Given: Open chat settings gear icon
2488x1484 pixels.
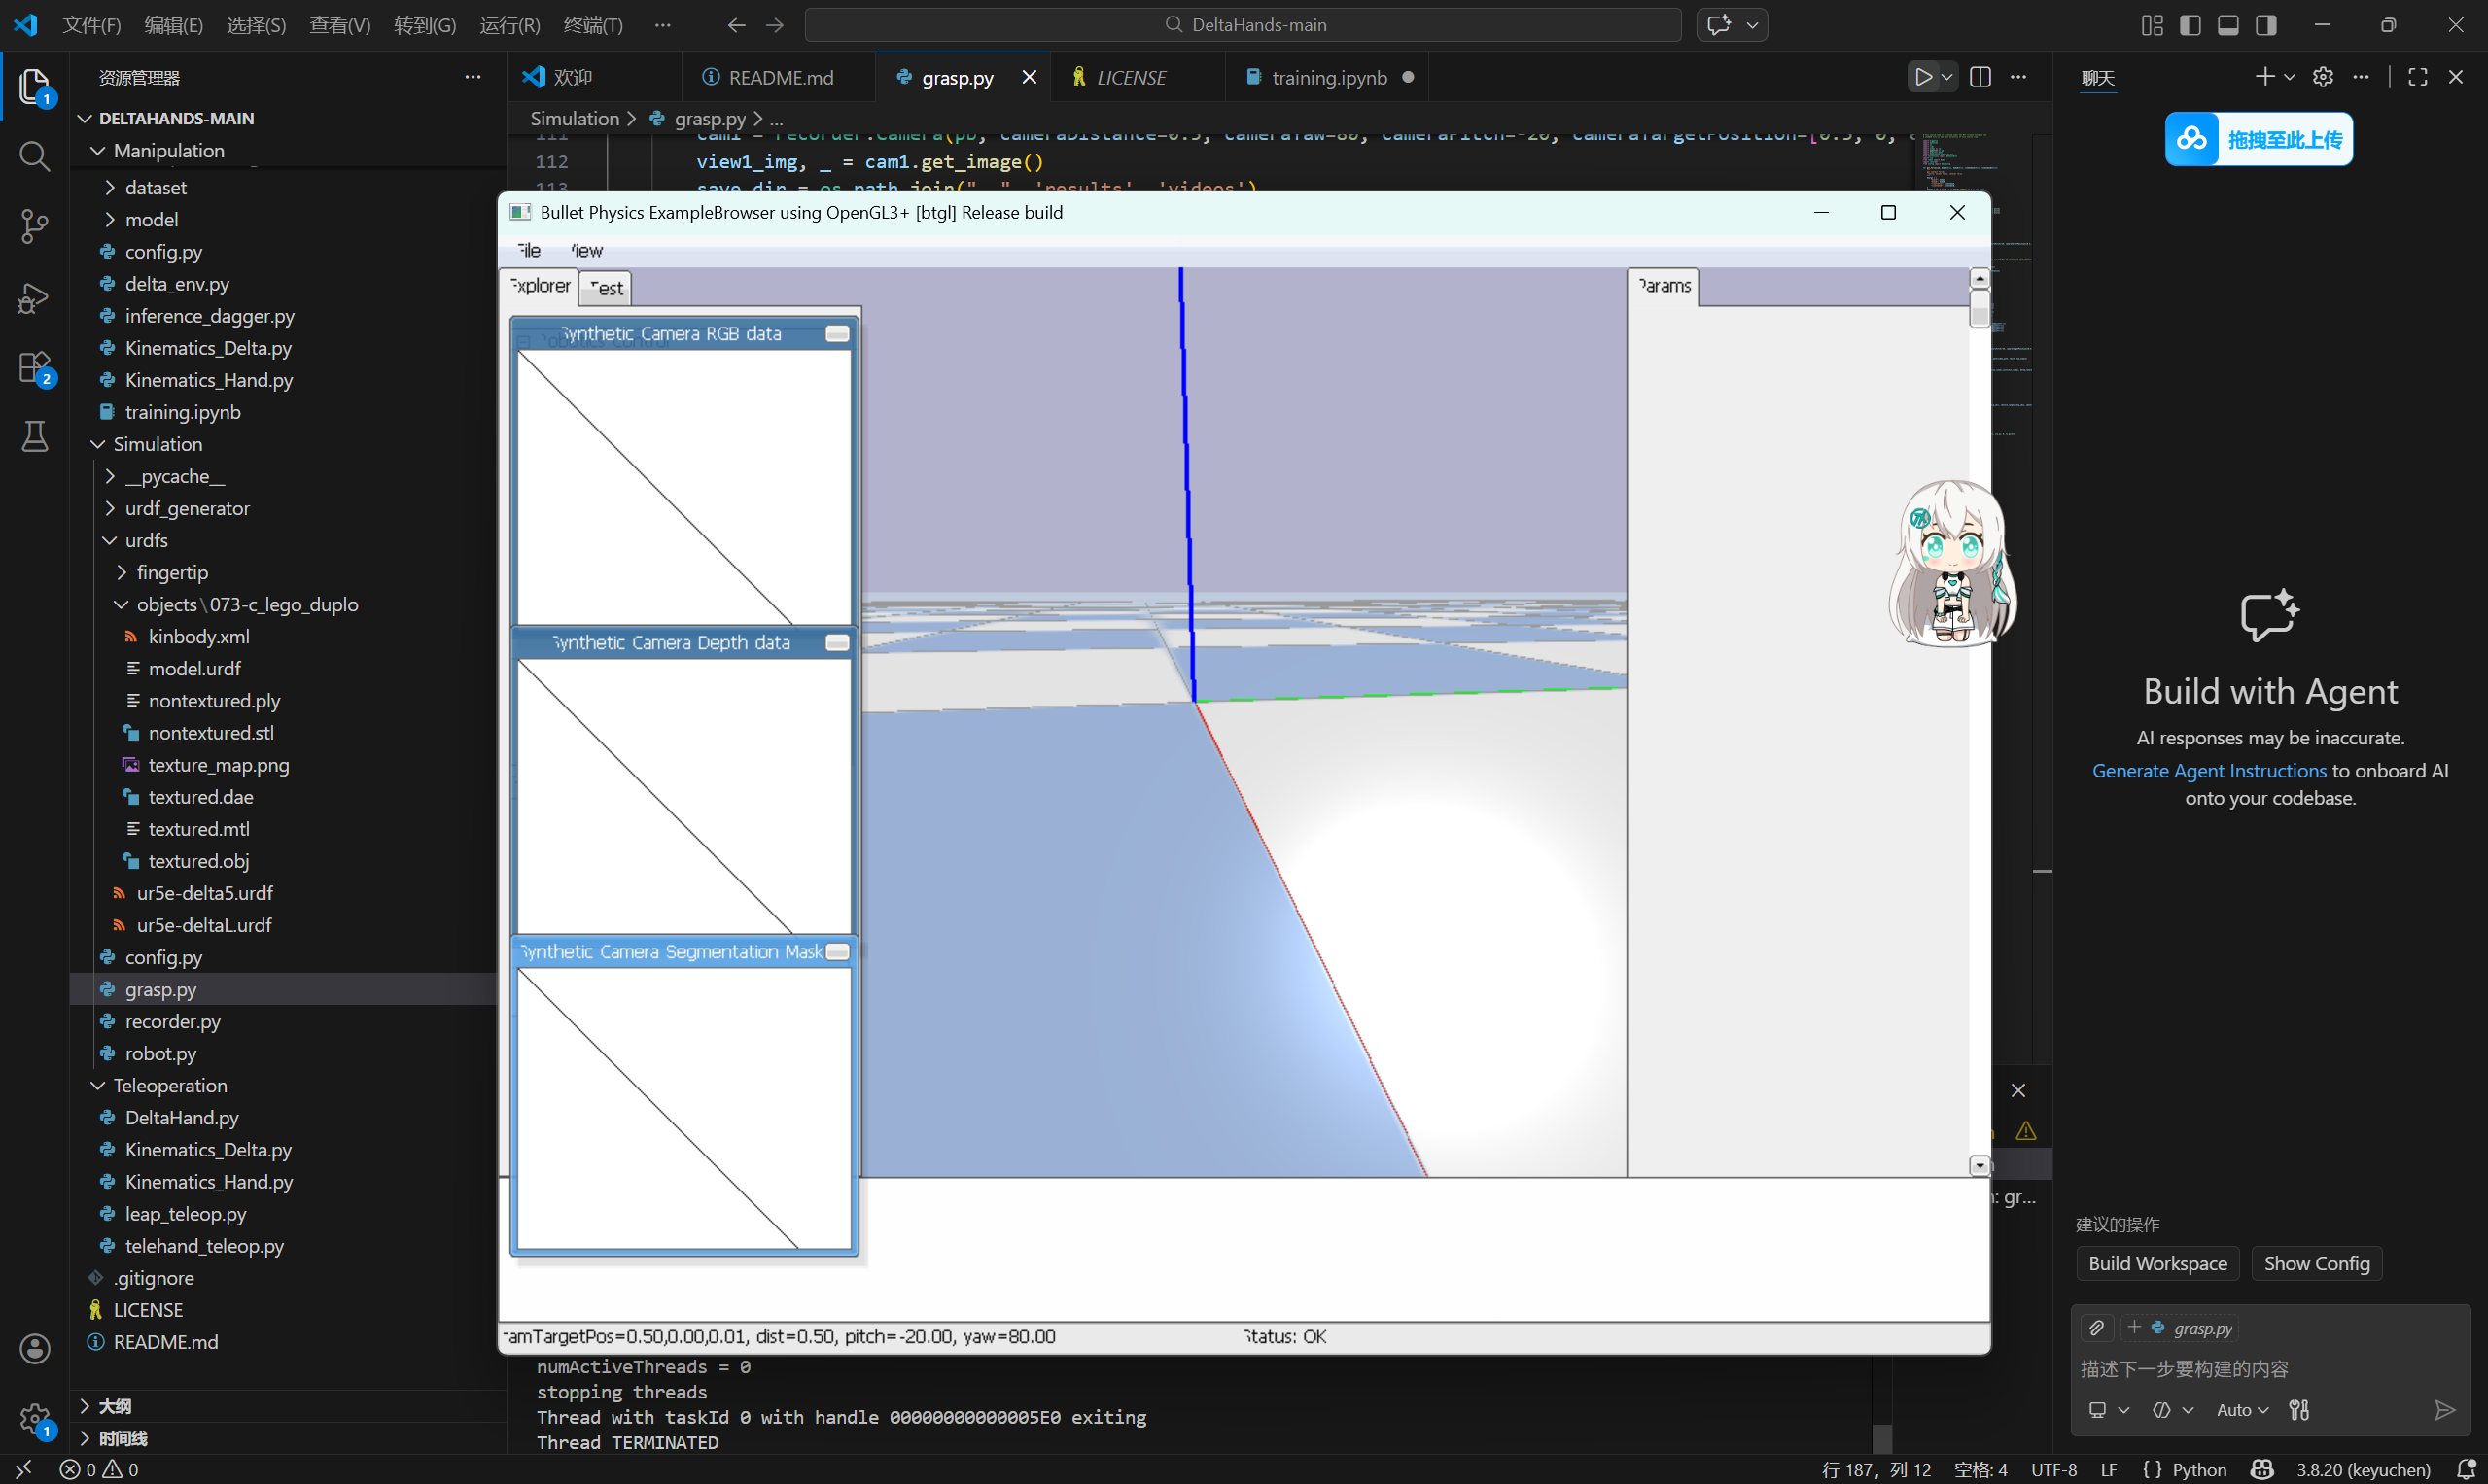Looking at the screenshot, I should (2322, 77).
